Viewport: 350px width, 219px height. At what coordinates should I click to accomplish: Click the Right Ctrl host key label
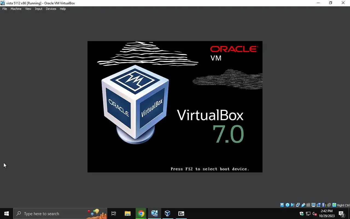point(343,205)
